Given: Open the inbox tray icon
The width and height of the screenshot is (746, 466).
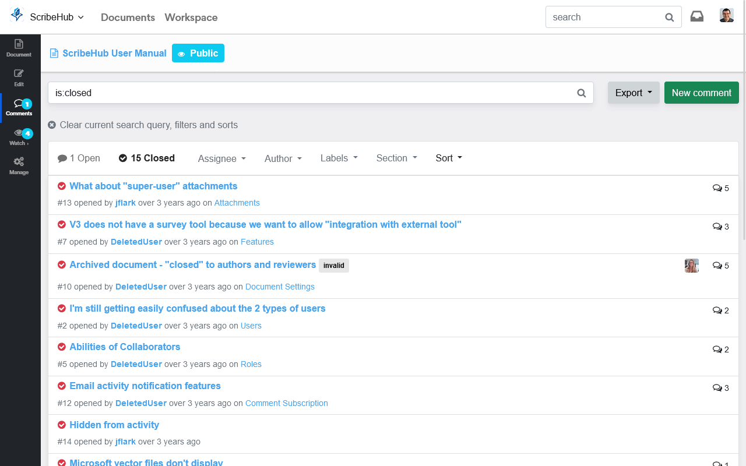Looking at the screenshot, I should [697, 16].
